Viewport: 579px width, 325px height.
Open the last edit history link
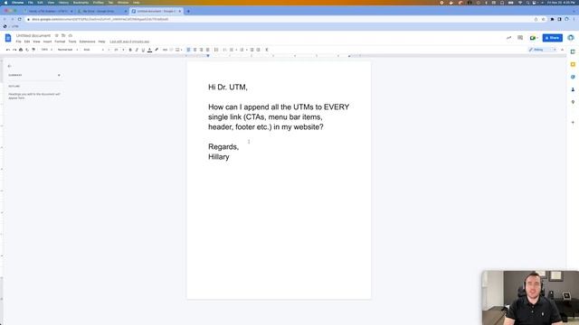pyautogui.click(x=129, y=42)
